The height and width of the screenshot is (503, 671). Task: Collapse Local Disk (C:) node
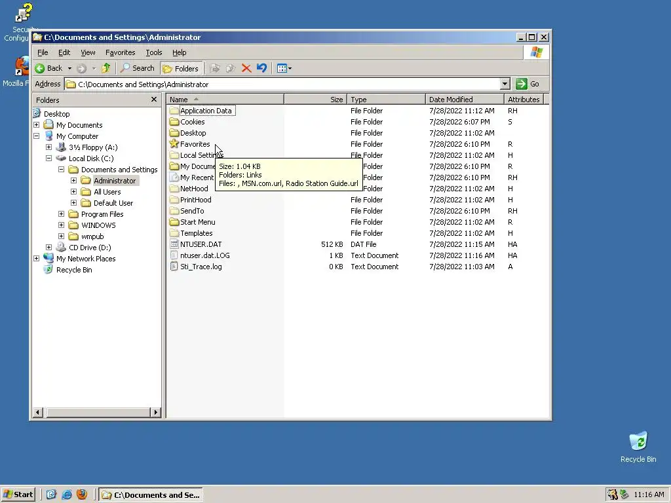pos(48,158)
